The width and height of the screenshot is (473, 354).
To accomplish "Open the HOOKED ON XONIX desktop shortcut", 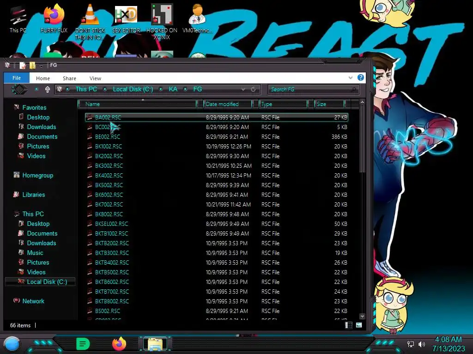I will pos(162,22).
